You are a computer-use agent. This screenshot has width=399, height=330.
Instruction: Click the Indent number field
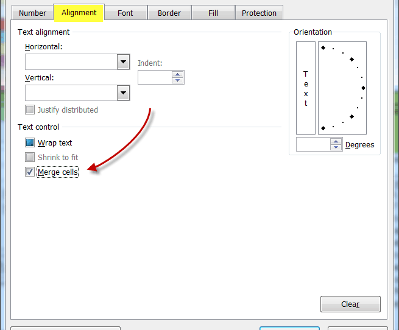coord(155,77)
